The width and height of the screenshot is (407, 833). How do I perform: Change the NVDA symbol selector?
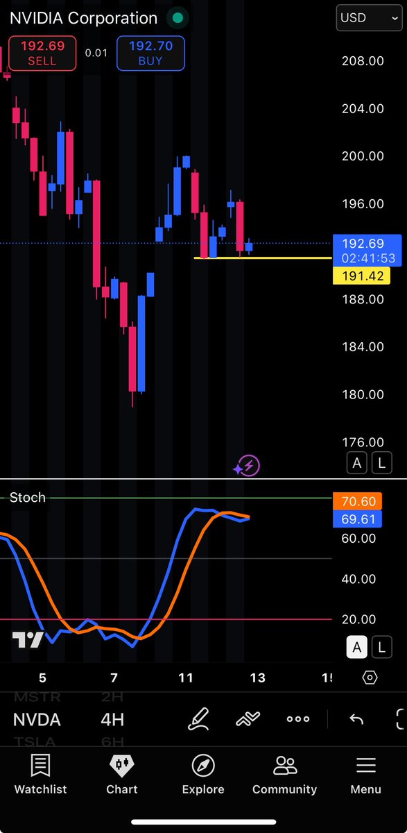tap(37, 720)
